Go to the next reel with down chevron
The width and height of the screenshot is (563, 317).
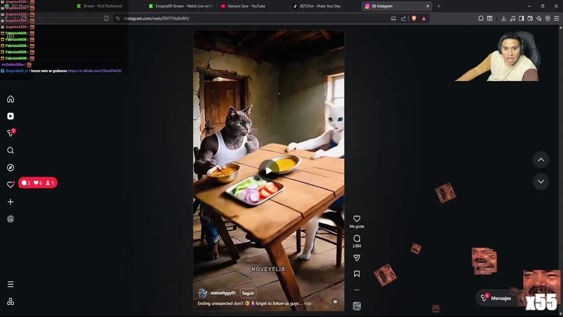pyautogui.click(x=541, y=181)
